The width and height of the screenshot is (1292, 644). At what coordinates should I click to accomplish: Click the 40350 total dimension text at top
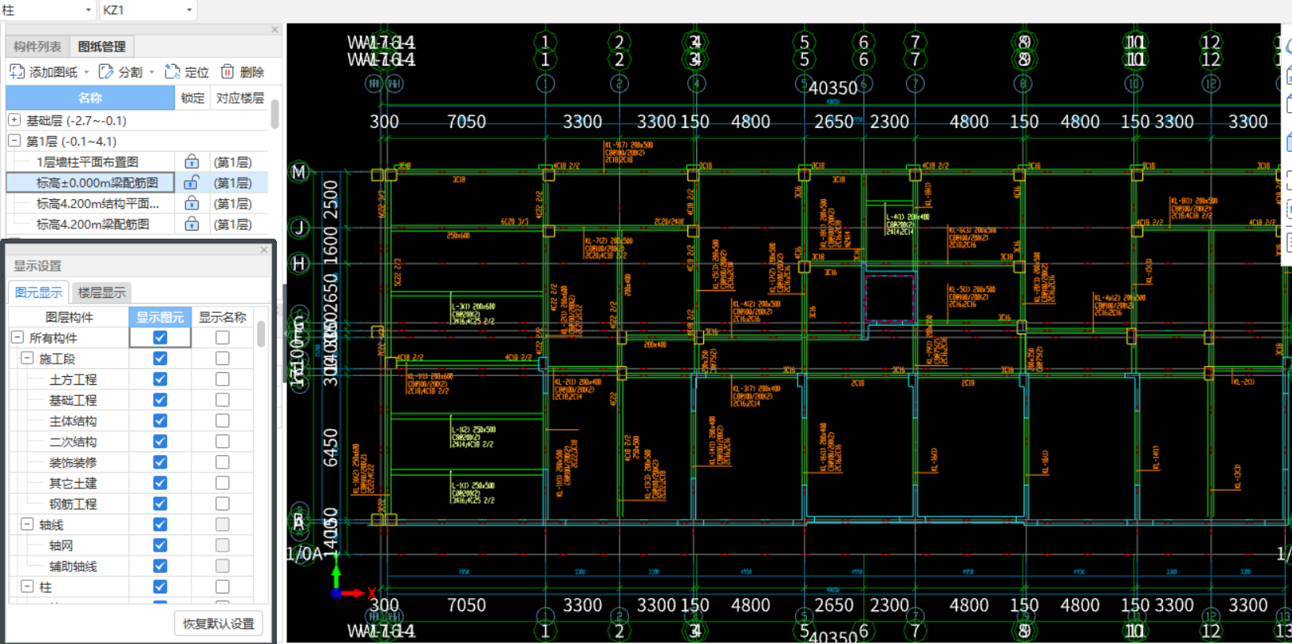point(832,88)
